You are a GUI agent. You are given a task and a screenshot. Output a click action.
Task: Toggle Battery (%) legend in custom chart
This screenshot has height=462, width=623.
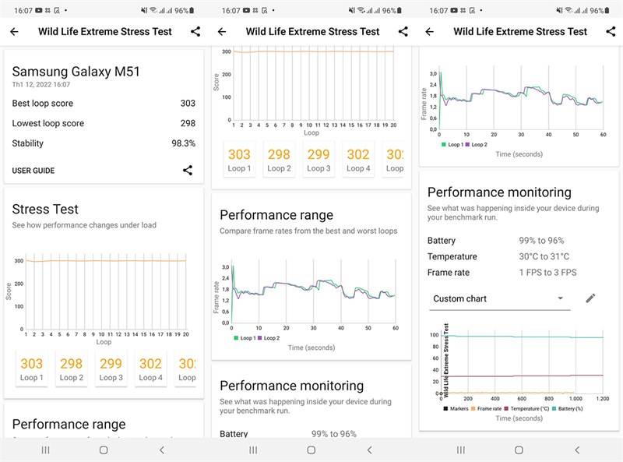click(568, 408)
